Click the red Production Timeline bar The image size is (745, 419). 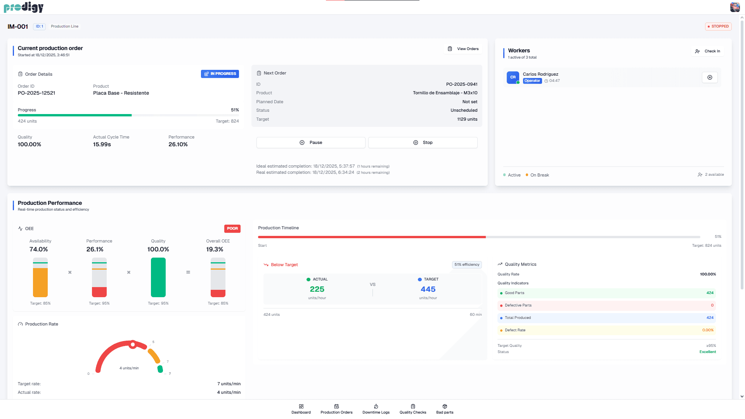[x=371, y=237]
